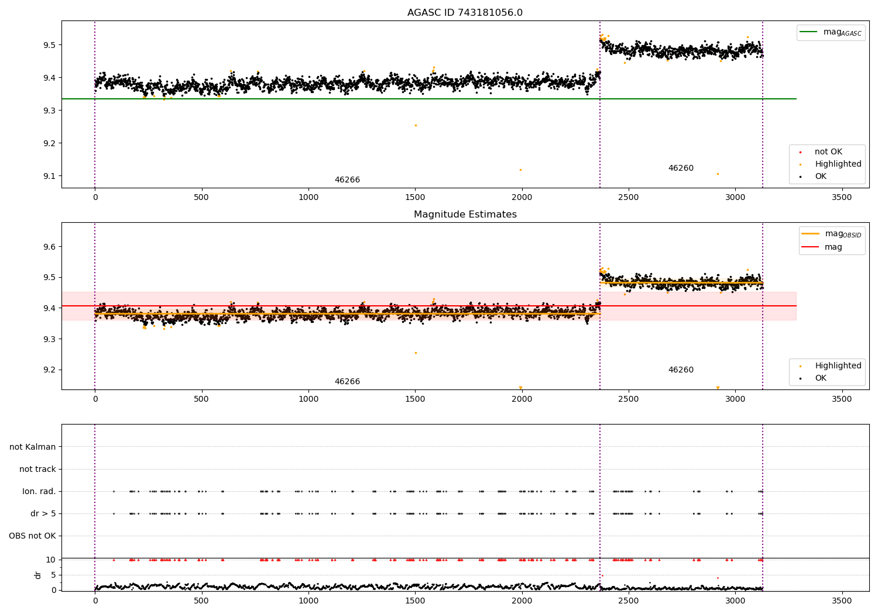
Task: Click 'Highlighted' legend entry in Magnitude Estimates plot
Action: coord(830,366)
